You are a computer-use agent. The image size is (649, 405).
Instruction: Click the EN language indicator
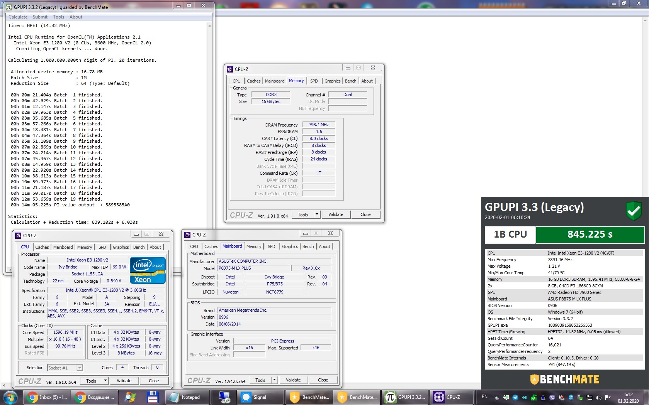point(484,397)
